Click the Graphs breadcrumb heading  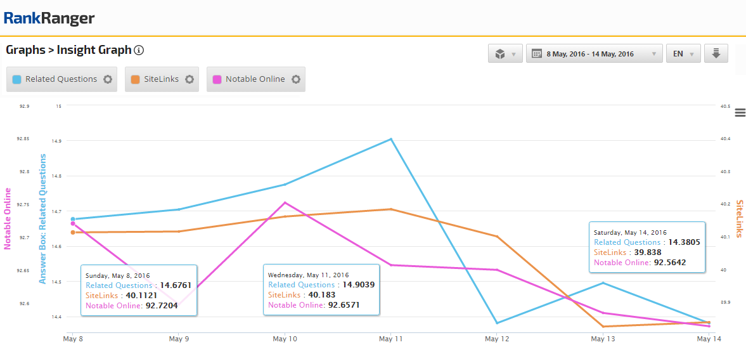coord(25,49)
